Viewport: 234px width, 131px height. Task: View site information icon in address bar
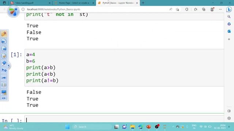tap(23, 9)
